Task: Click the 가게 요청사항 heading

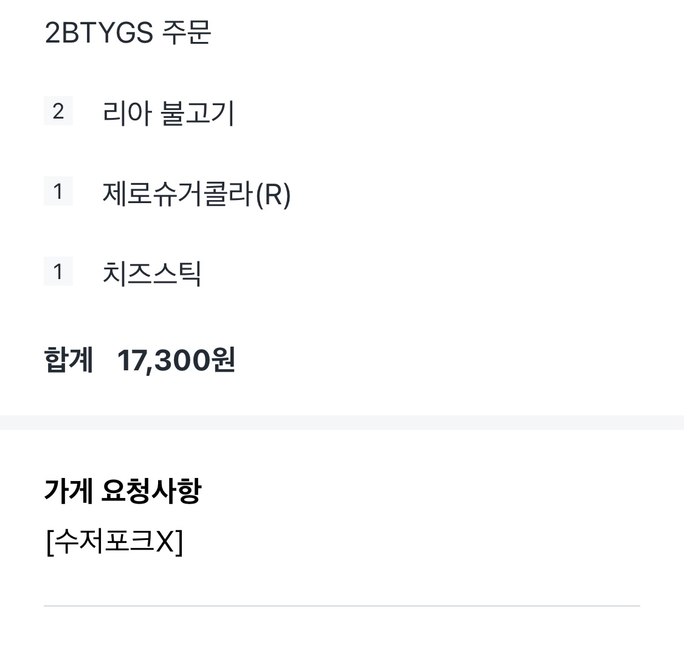Action: coord(122,491)
